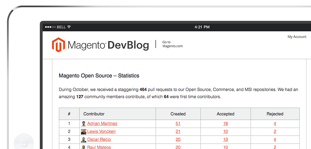The width and height of the screenshot is (311, 149).
Task: Click Raul Mateos avatar thumbnail
Action: pos(83,147)
